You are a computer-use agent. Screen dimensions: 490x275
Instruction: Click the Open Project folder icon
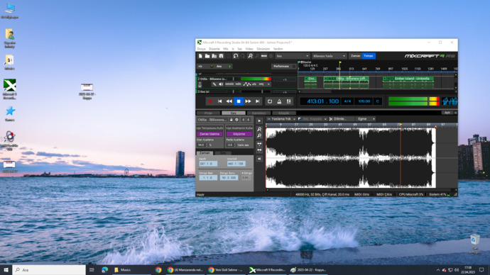(x=207, y=56)
